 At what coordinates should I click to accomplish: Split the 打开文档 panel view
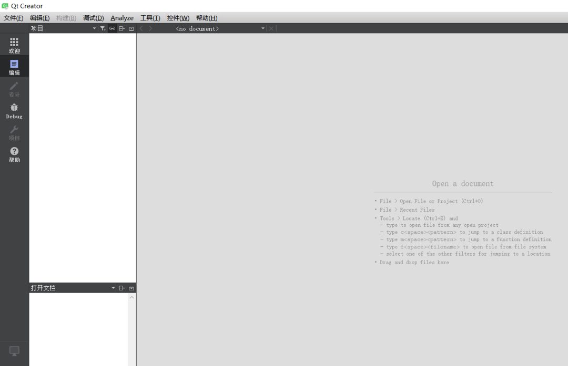click(x=121, y=288)
